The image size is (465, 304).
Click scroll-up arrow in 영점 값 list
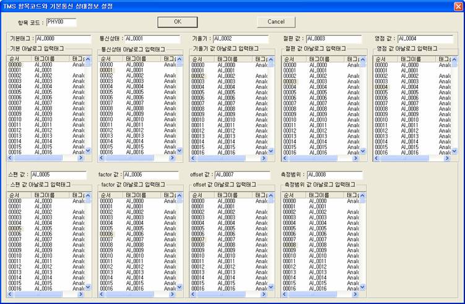pyautogui.click(x=454, y=59)
